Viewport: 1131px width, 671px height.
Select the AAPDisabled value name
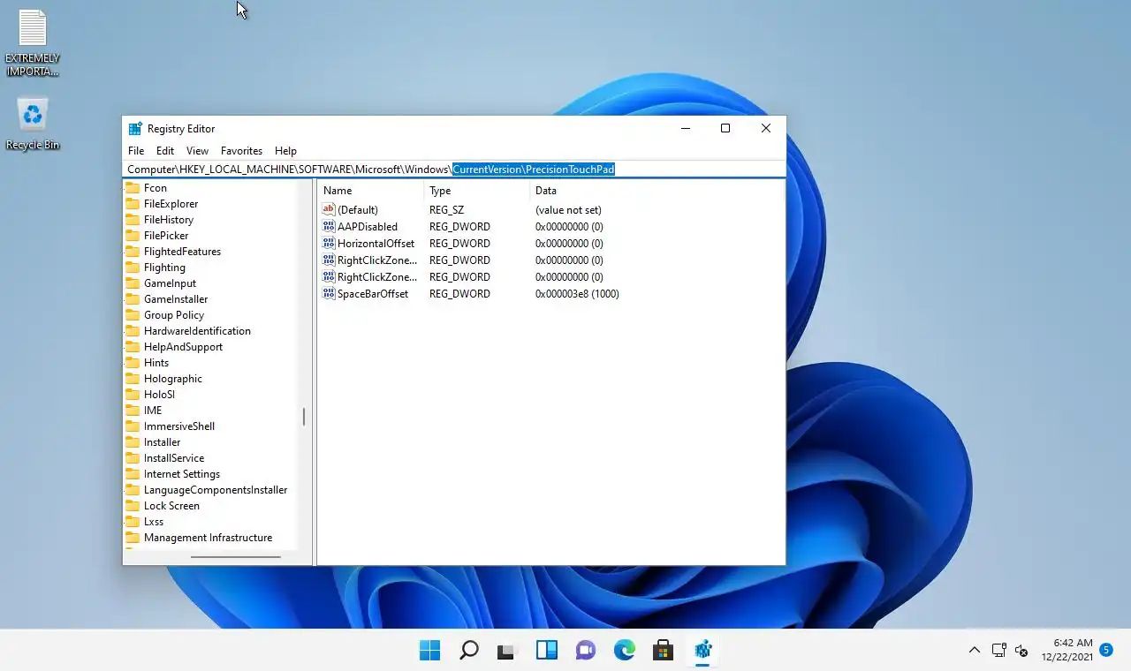pyautogui.click(x=368, y=227)
